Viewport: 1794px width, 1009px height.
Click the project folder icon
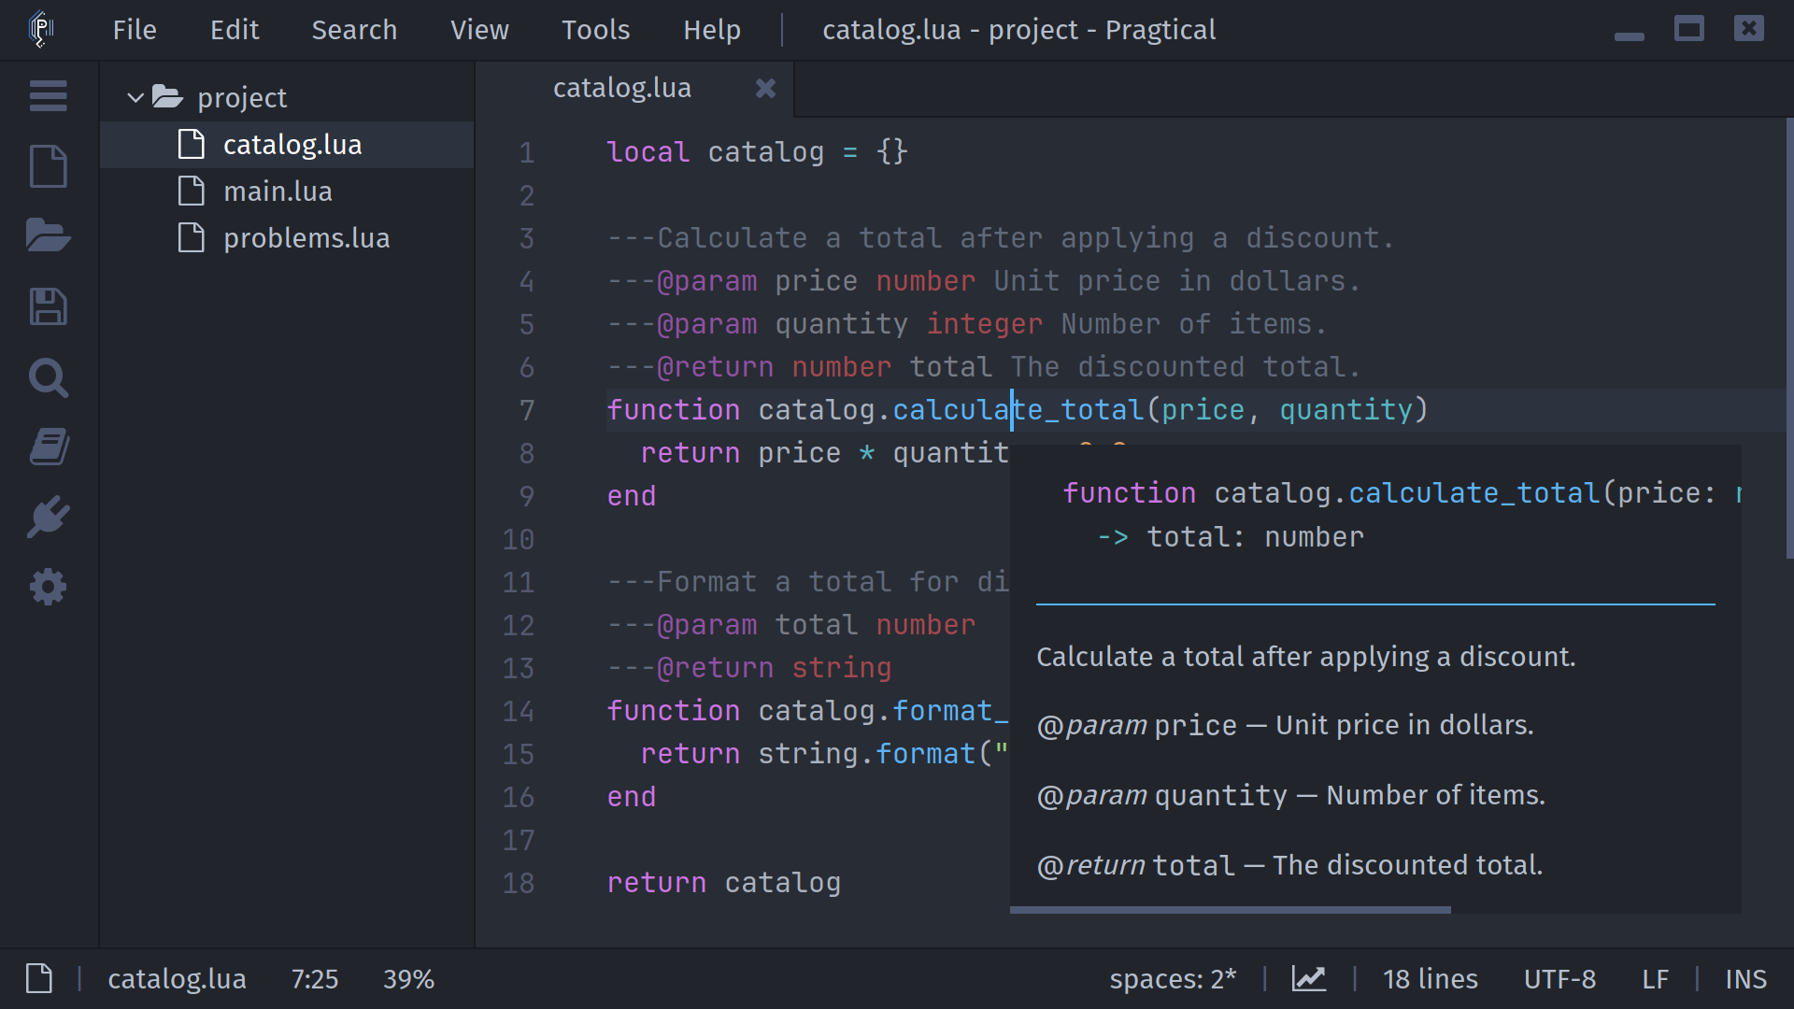pos(167,96)
